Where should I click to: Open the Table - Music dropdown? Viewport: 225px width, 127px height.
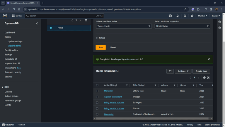pyautogui.click(x=124, y=26)
